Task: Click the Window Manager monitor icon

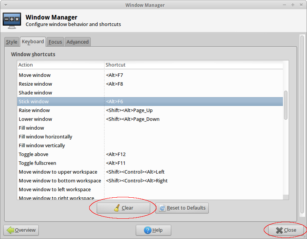Action: [x=12, y=21]
